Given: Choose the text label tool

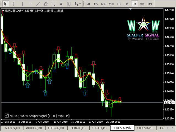Looking at the screenshot, I should tap(68, 4).
